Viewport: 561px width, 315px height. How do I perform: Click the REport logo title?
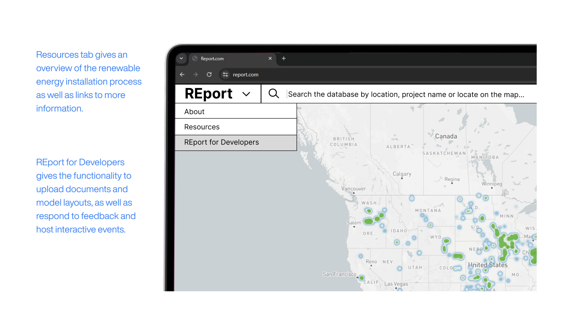(208, 94)
